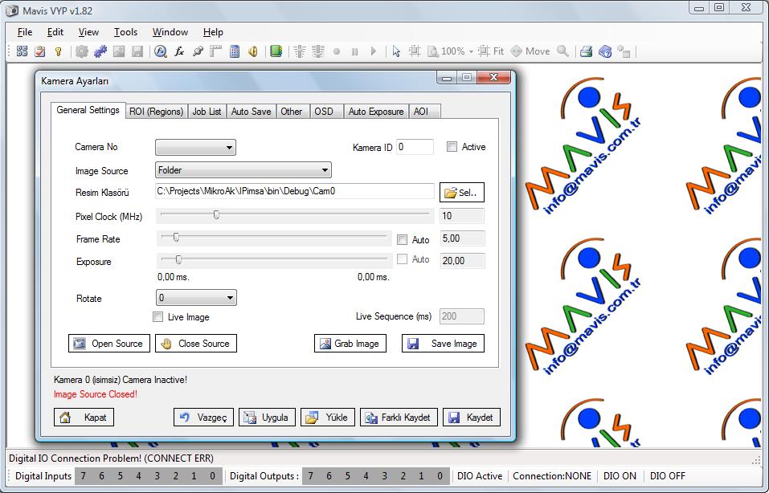
Task: Click the Kamera ID input field
Action: pyautogui.click(x=415, y=147)
